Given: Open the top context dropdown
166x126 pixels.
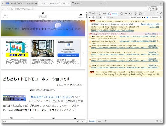Looking at the screenshot, I should (x=99, y=17).
